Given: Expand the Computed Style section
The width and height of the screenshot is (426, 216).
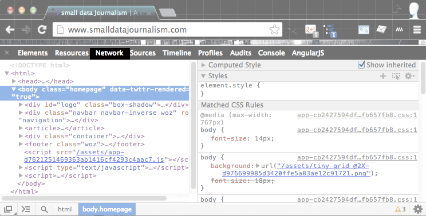Looking at the screenshot, I should (203, 65).
